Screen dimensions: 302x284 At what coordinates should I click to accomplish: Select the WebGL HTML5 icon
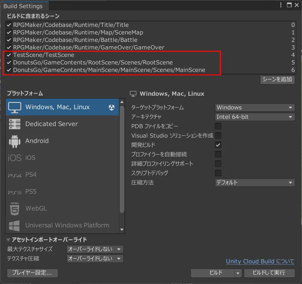click(15, 209)
